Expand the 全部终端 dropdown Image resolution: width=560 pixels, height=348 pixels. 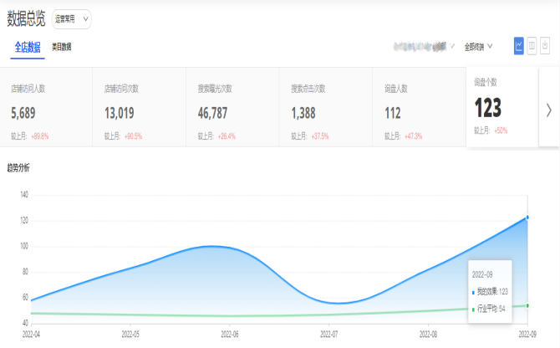coord(478,47)
